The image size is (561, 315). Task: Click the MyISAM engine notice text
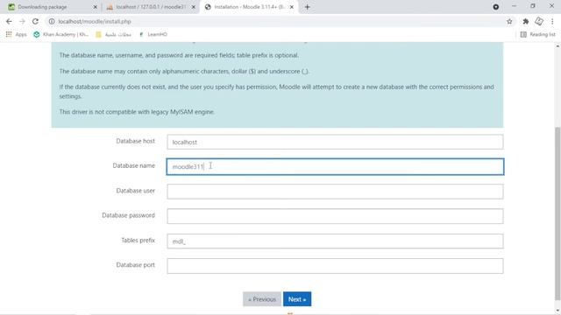(137, 112)
